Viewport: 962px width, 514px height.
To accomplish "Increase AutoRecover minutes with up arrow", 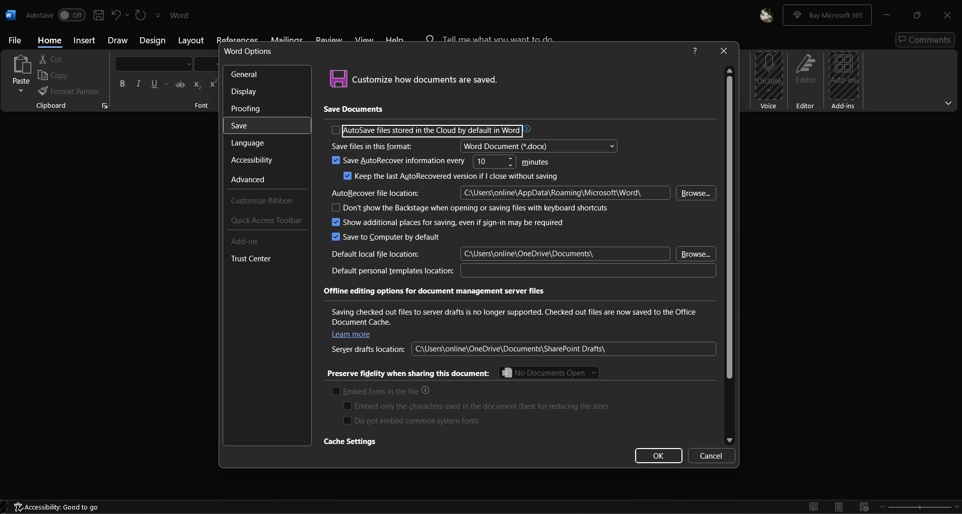I will (510, 159).
